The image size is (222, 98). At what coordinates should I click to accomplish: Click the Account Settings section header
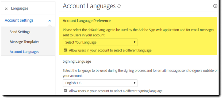pos(19,20)
